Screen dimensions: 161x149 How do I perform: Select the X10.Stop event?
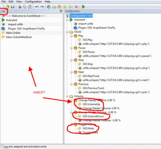88,64
